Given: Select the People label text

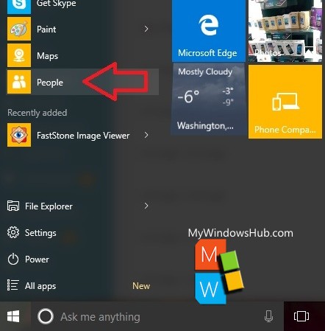Looking at the screenshot, I should [50, 83].
